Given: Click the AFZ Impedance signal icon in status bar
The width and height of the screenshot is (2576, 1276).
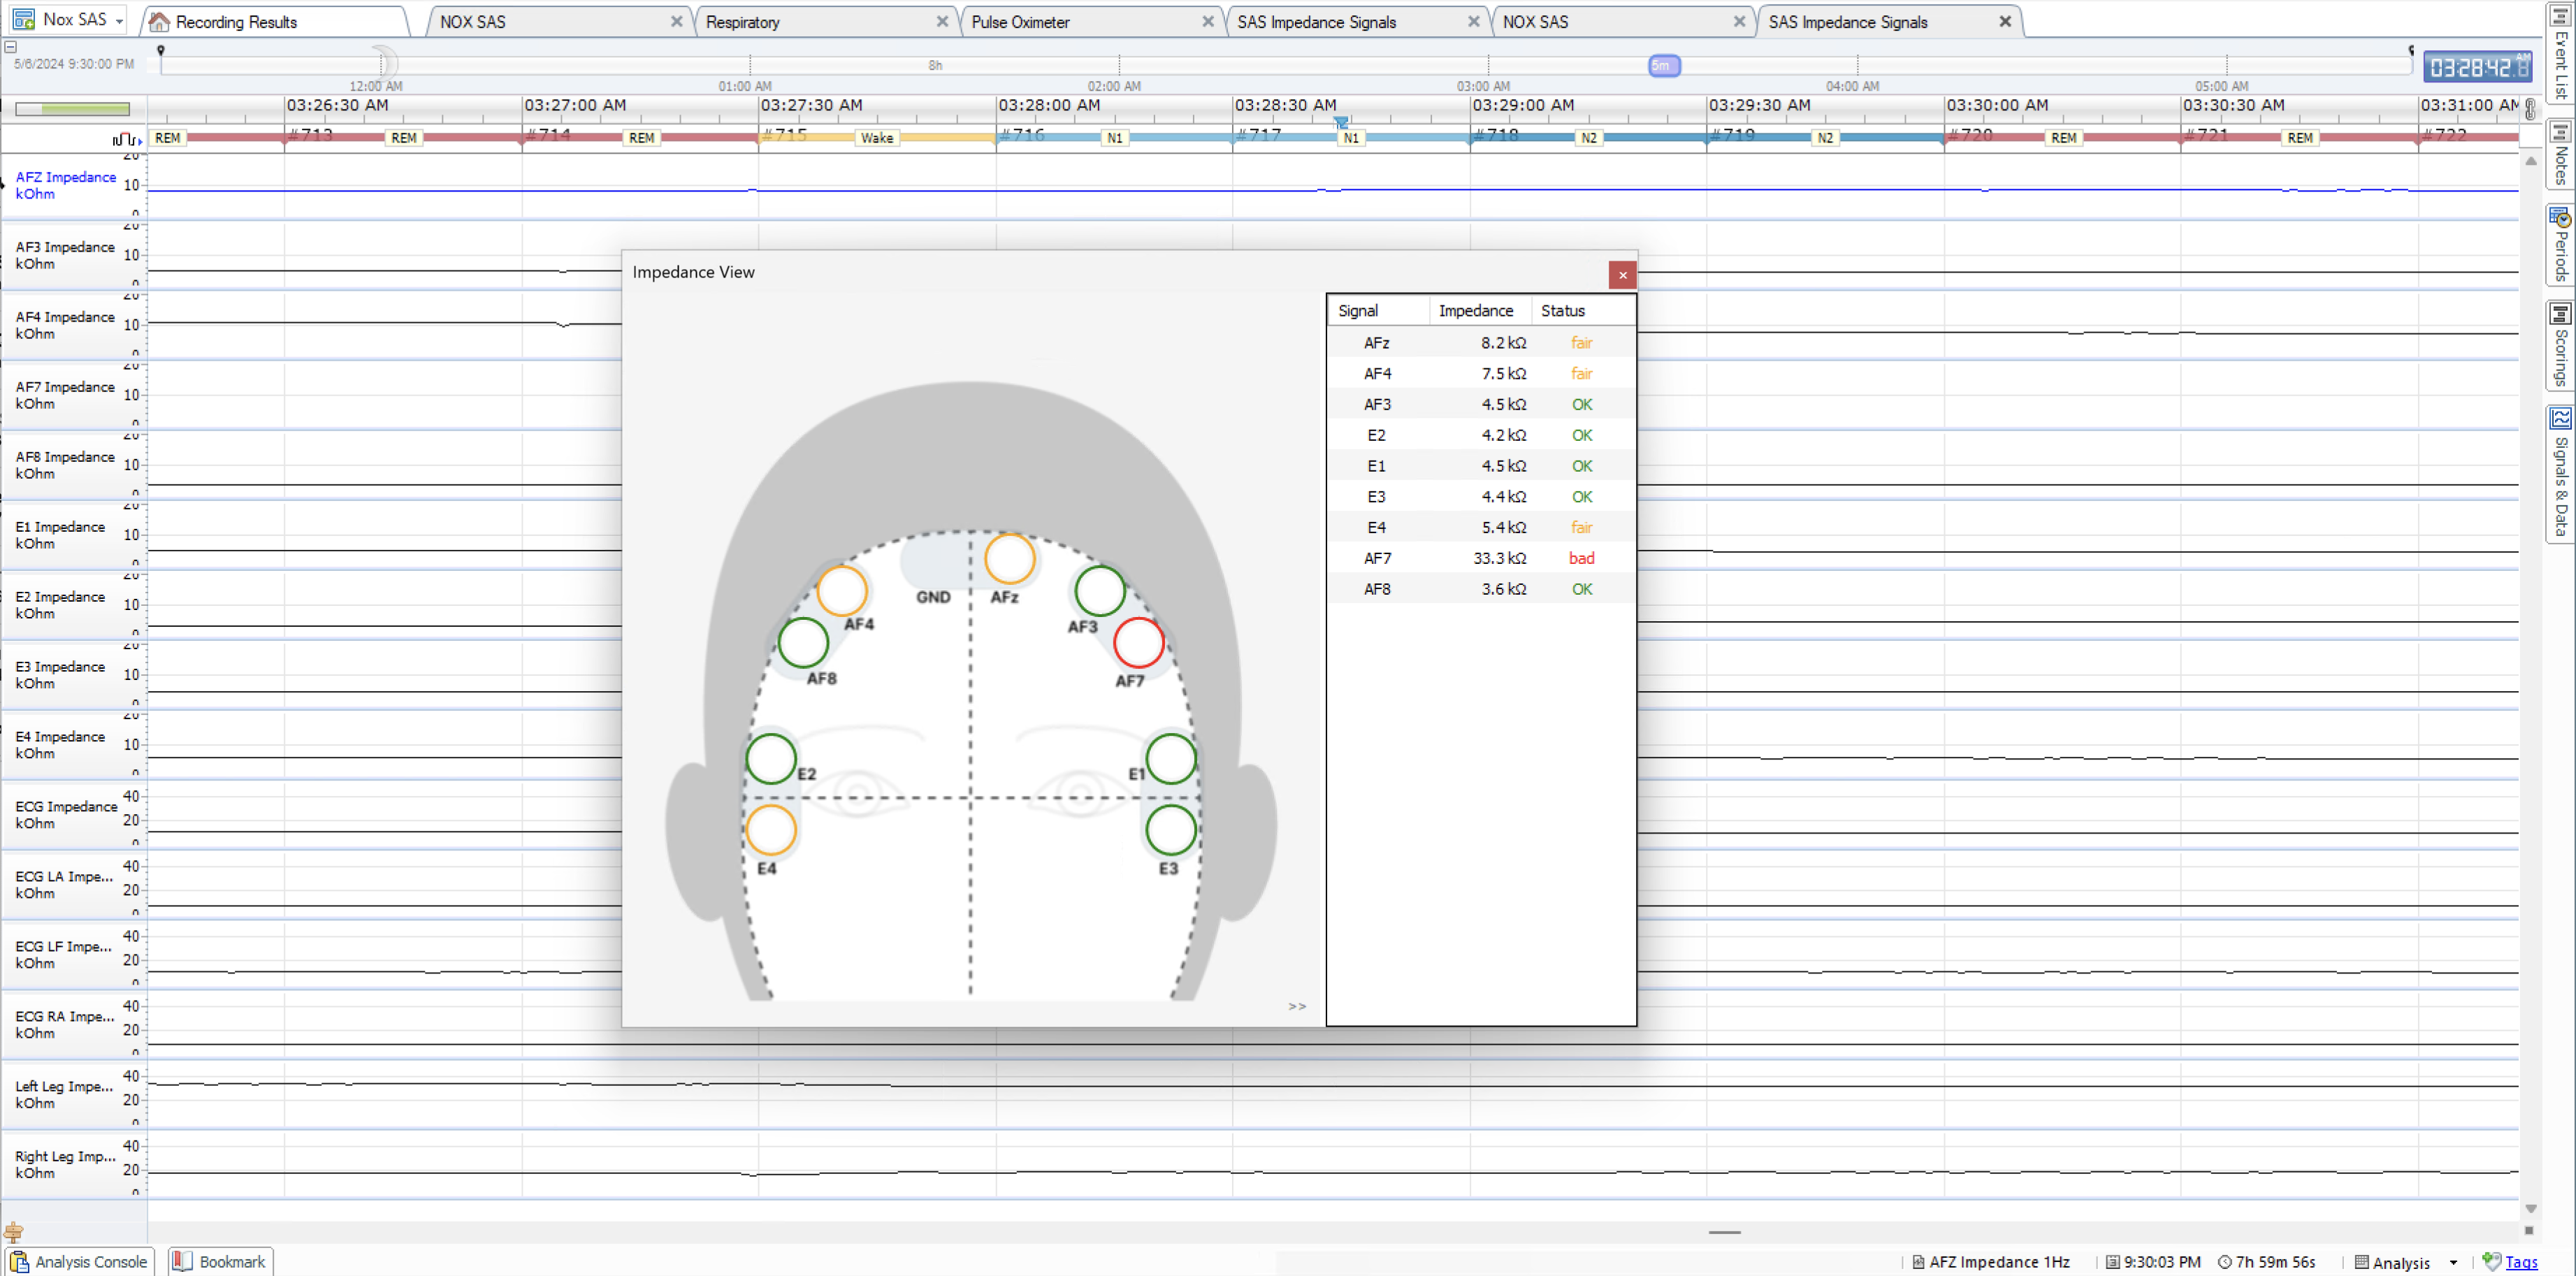Looking at the screenshot, I should tap(1918, 1262).
